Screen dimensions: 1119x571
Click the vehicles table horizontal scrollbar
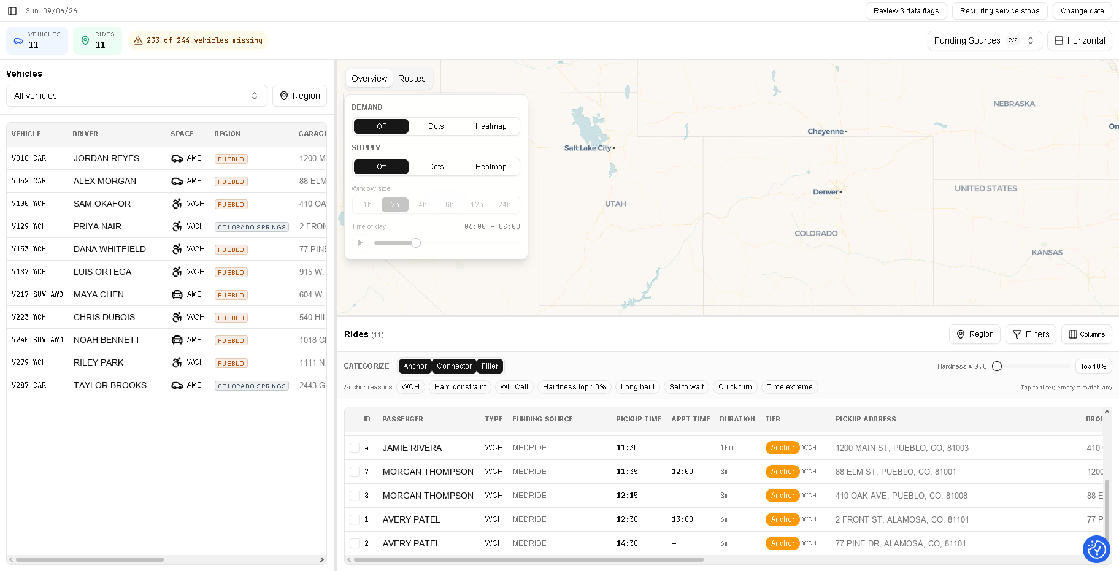[90, 559]
